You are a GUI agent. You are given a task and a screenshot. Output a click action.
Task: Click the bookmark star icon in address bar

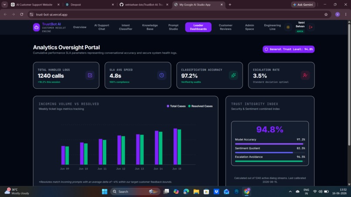pyautogui.click(x=326, y=14)
